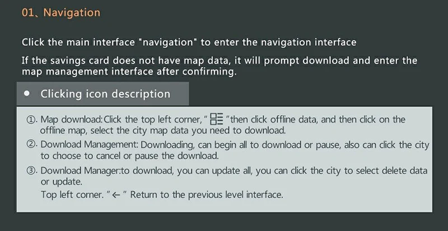Click the 'or update.' text line
The image size is (448, 231).
62,182
